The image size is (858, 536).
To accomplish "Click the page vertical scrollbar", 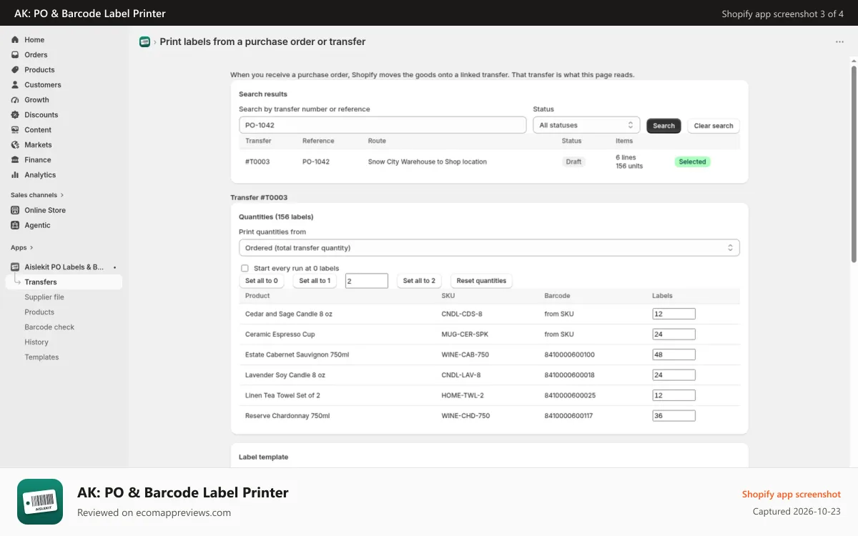I will 854,164.
